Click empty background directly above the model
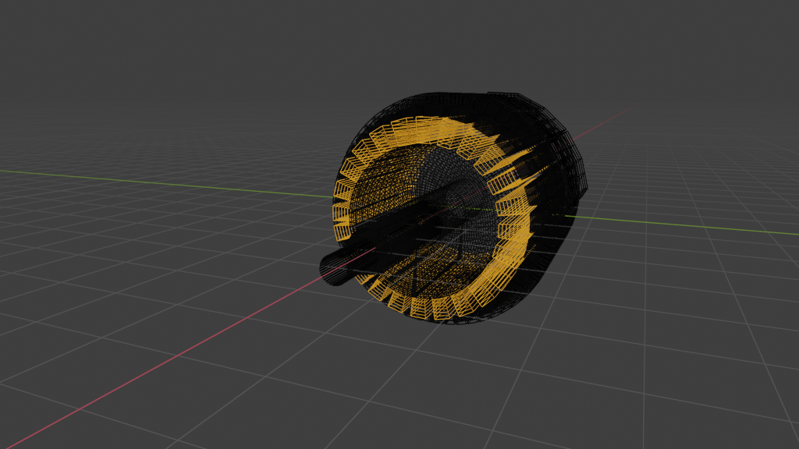This screenshot has height=449, width=799. coord(453,47)
